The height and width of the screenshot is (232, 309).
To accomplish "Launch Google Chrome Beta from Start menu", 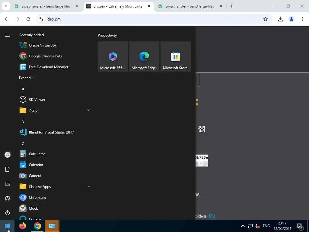I will [x=55, y=56].
